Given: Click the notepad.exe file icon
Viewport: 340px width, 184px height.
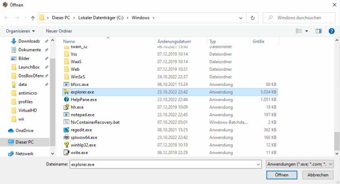Looking at the screenshot, I should (66, 115).
